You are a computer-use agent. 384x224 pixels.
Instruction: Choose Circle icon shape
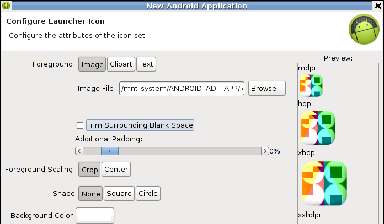coord(148,194)
